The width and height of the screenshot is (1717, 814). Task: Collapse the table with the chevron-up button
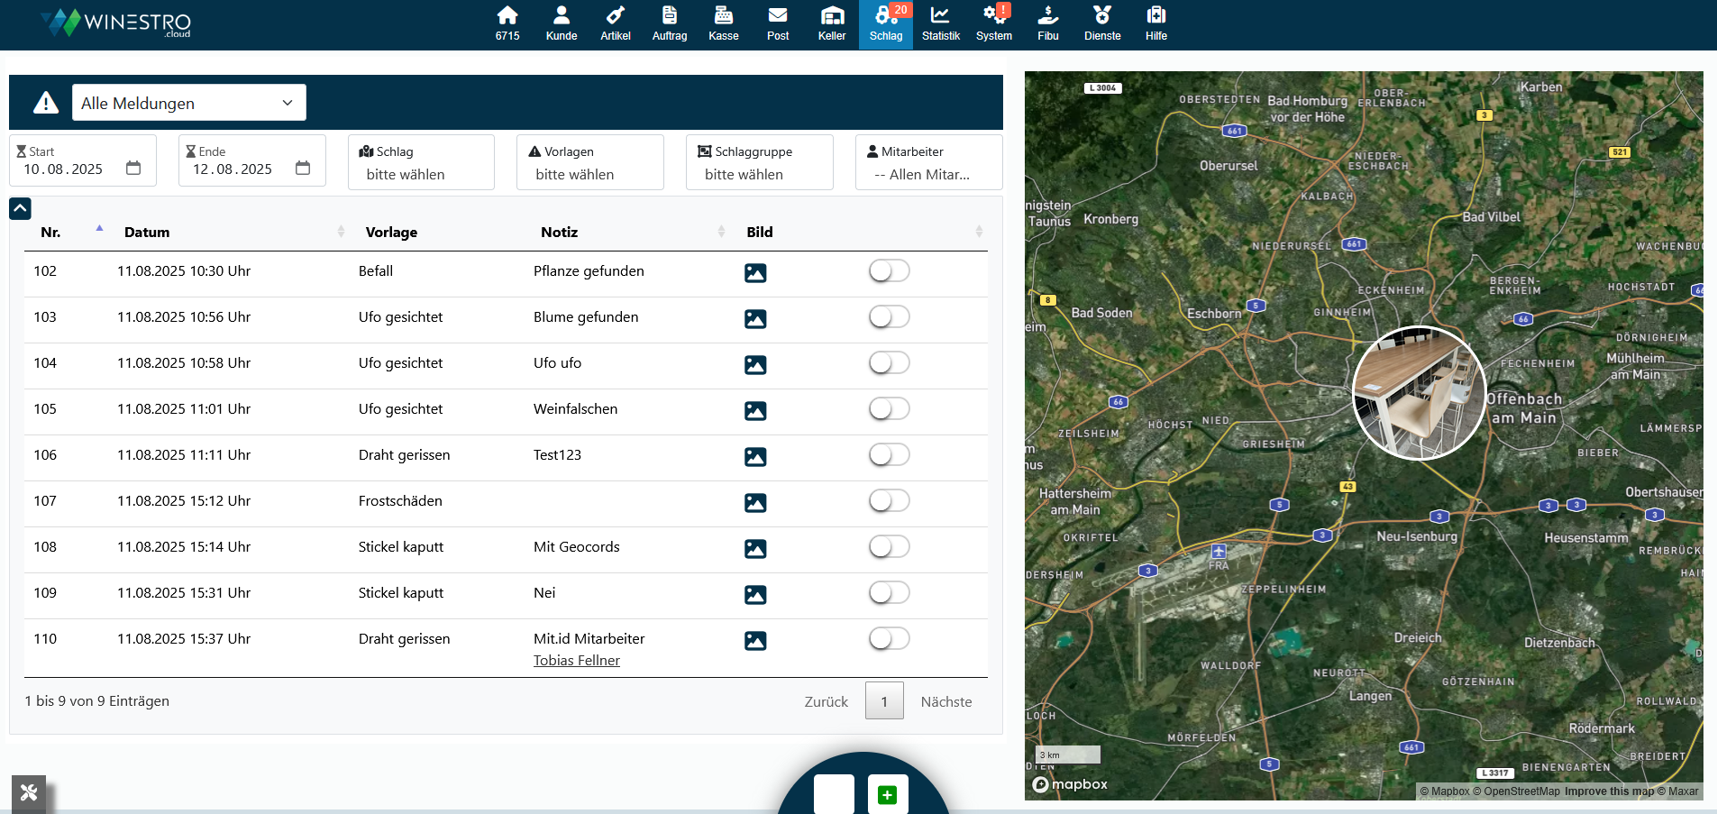pos(20,208)
